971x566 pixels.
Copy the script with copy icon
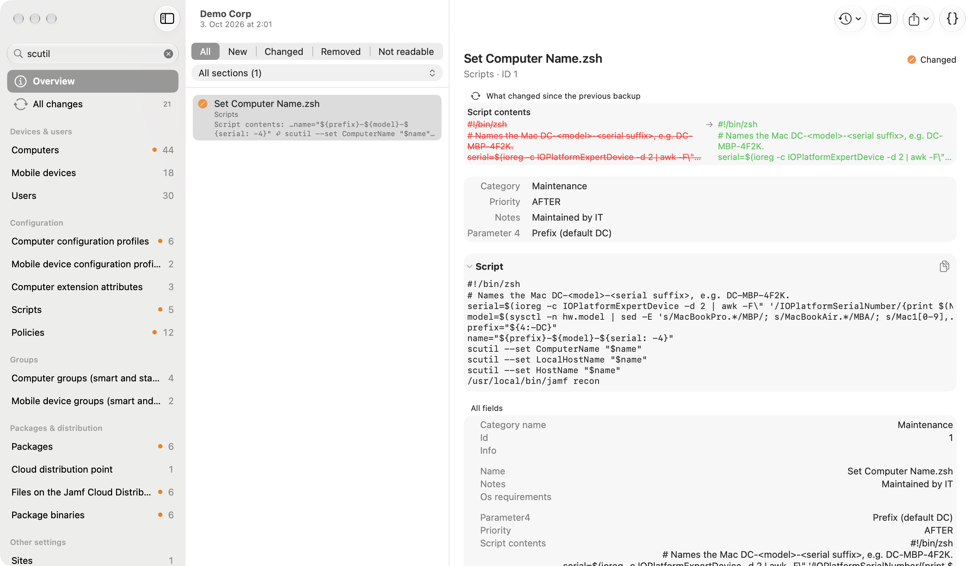coord(944,266)
